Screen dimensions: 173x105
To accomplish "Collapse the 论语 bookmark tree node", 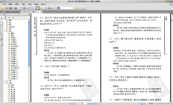I will (5, 31).
